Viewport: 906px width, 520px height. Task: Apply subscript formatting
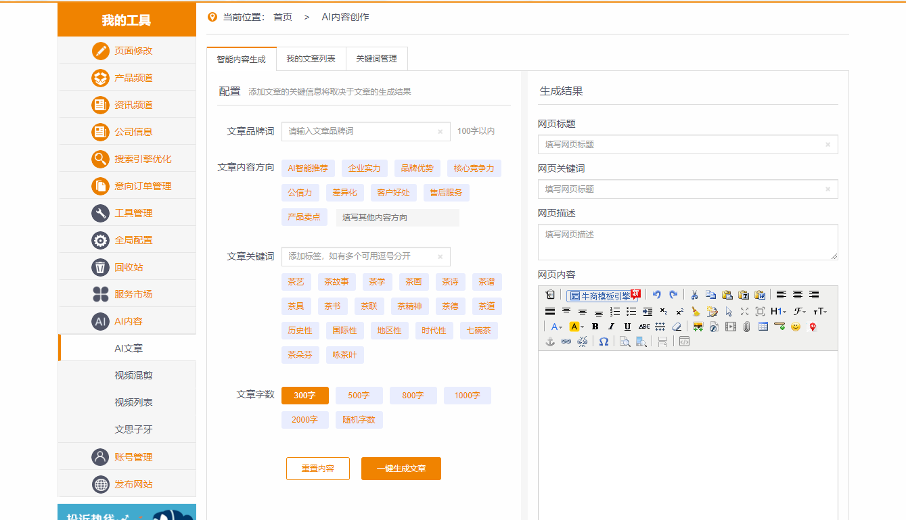pos(664,312)
